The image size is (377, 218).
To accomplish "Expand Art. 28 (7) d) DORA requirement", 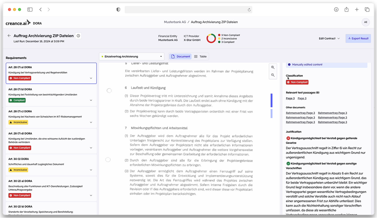I will click(91, 148).
